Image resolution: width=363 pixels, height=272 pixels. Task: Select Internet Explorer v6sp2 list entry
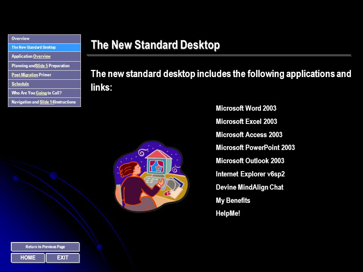(250, 174)
